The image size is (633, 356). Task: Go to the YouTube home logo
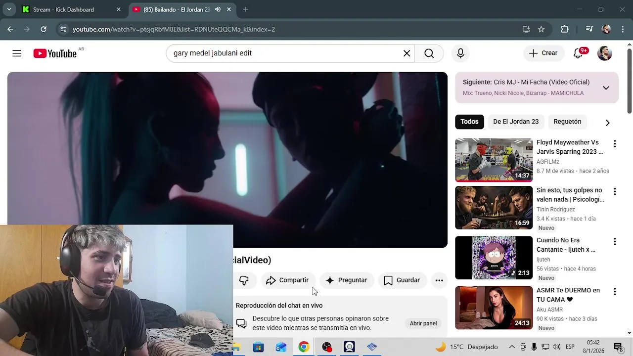click(x=55, y=53)
